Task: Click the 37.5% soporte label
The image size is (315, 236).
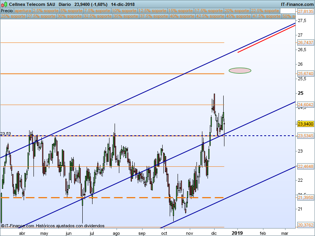Action: 154,16
